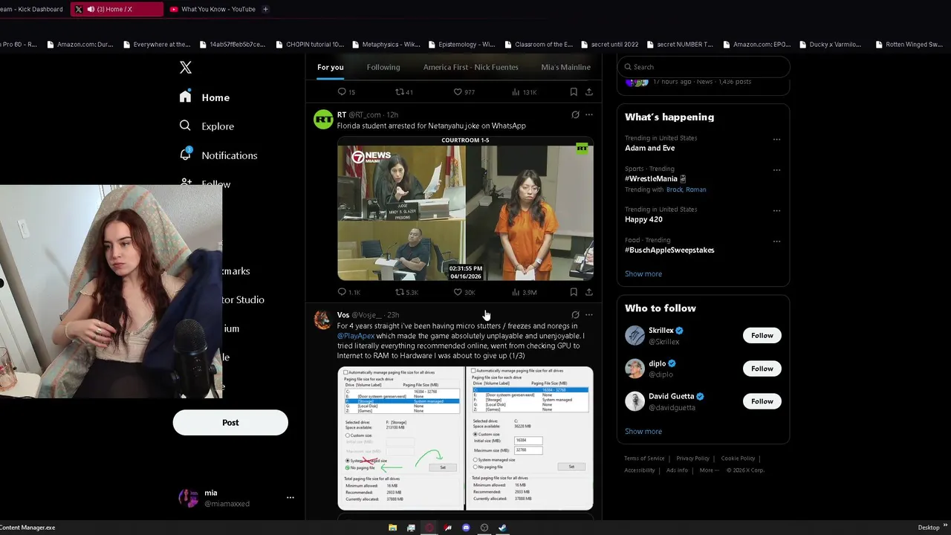Open more options for #BuschAppleSweepstakes trend
Screen dimensions: 951x535
[x=776, y=241]
